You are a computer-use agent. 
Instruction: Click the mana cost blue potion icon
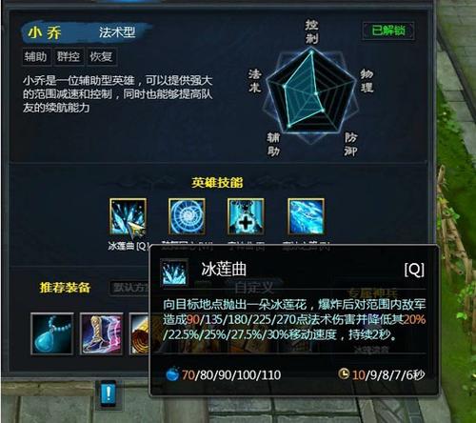[x=172, y=374]
